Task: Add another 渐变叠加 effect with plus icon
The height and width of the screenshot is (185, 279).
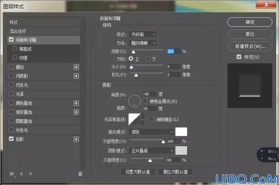Action: tap(76, 112)
